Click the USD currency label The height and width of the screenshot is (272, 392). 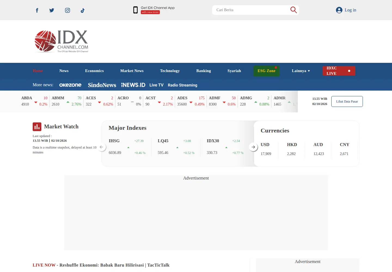pyautogui.click(x=265, y=145)
